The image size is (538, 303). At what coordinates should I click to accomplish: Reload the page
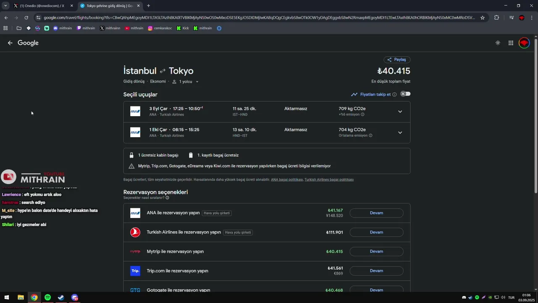pyautogui.click(x=26, y=18)
